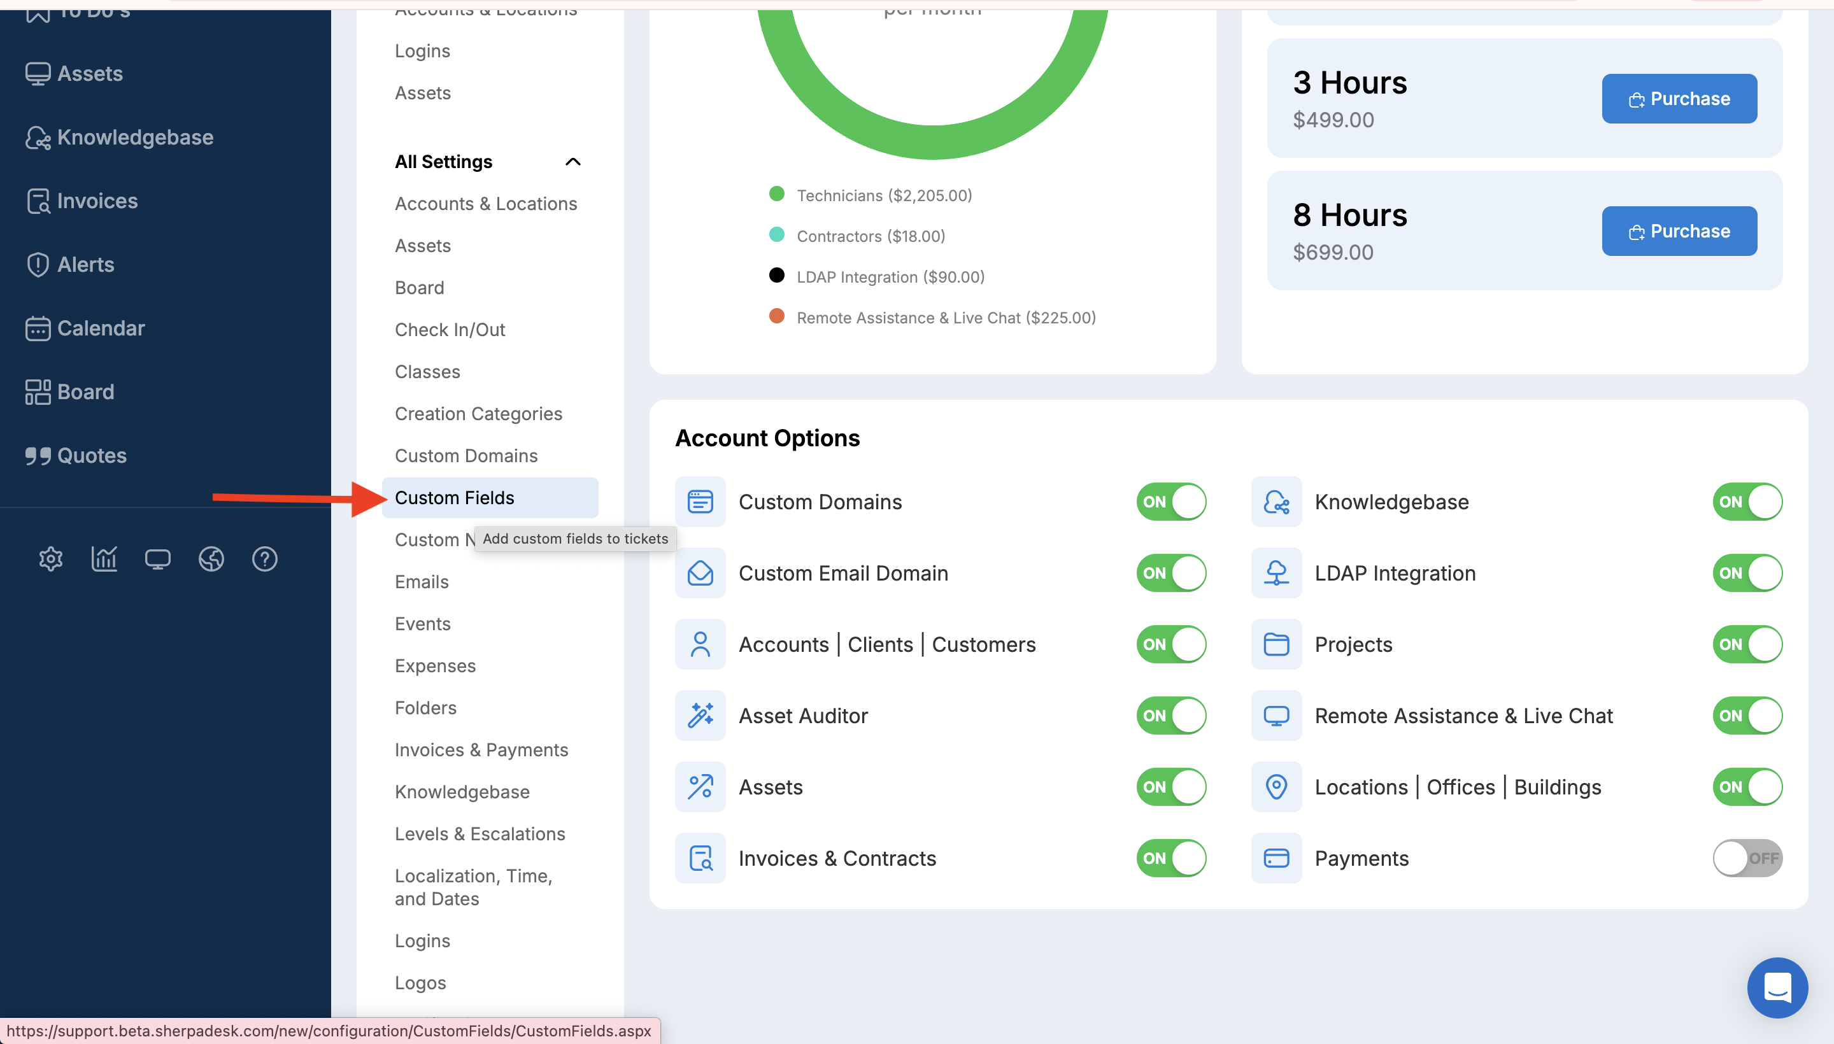
Task: Turn off the LDAP Integration toggle
Action: pyautogui.click(x=1747, y=573)
